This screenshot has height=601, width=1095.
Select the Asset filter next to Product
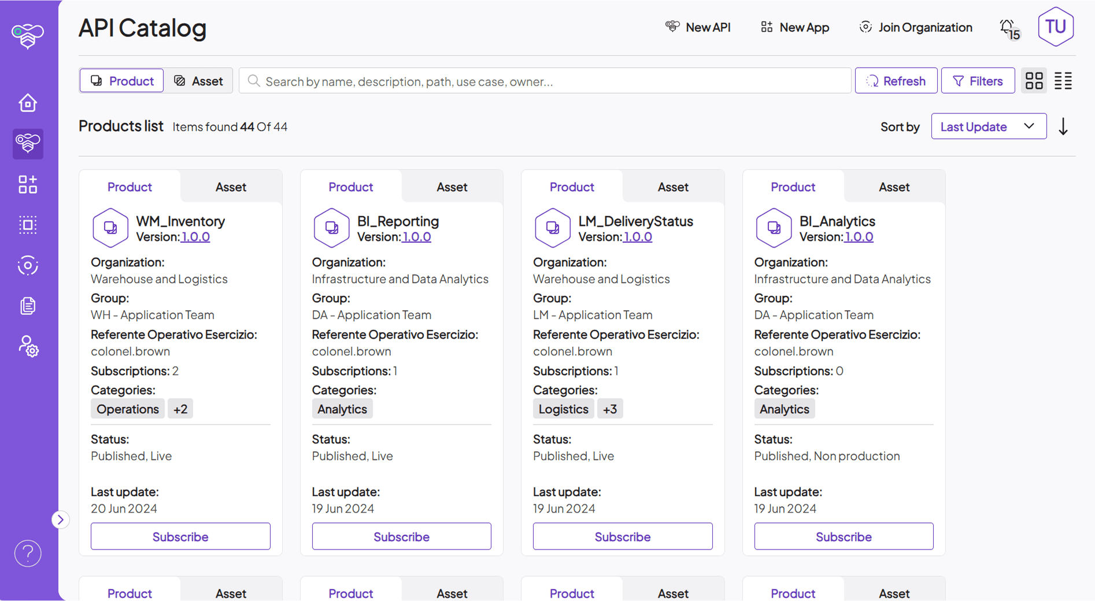pos(199,80)
